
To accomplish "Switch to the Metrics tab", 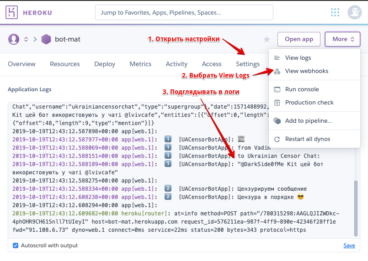I will [x=140, y=64].
